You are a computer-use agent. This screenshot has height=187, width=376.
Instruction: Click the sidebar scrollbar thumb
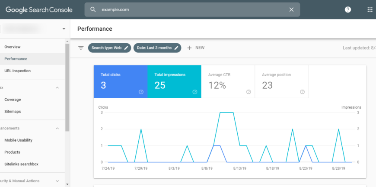[67, 87]
